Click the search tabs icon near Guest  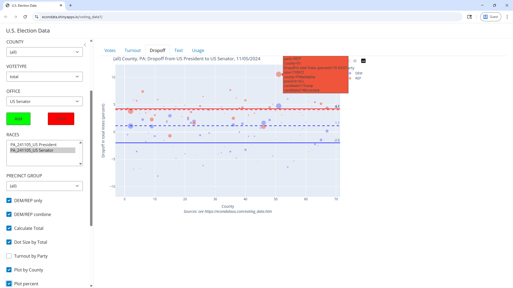(469, 17)
